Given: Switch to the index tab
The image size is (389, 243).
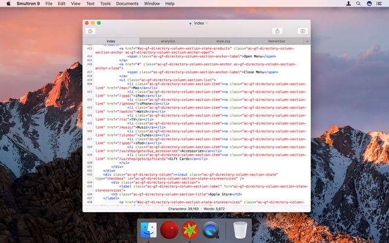Looking at the screenshot, I should pos(111,41).
